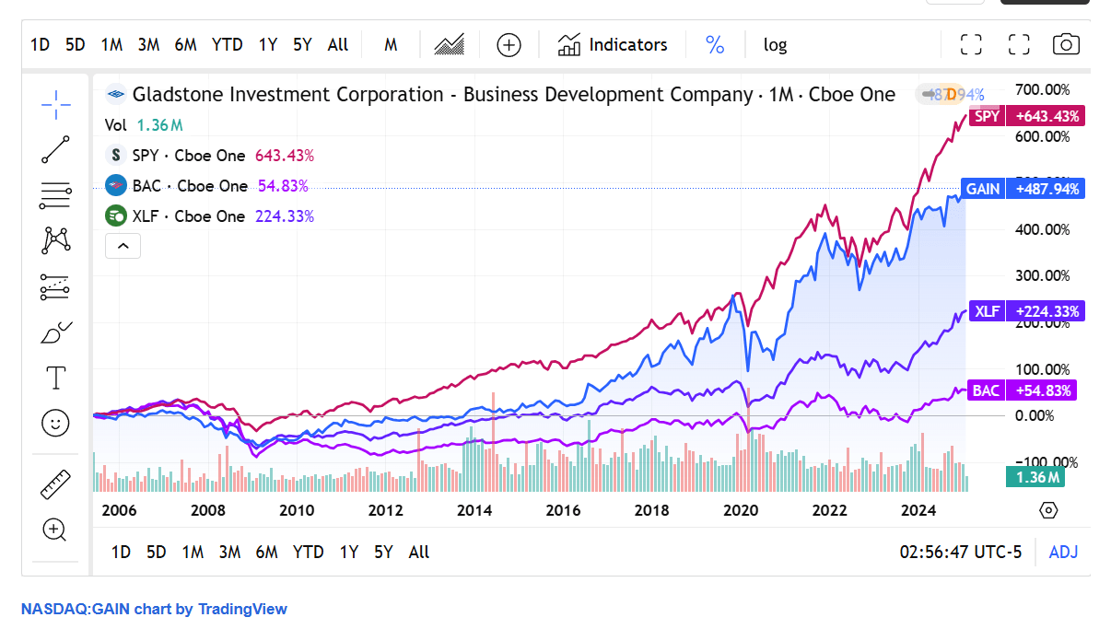Screen dimensions: 1111x629
Task: Toggle logarithmic scale with log button
Action: click(775, 44)
